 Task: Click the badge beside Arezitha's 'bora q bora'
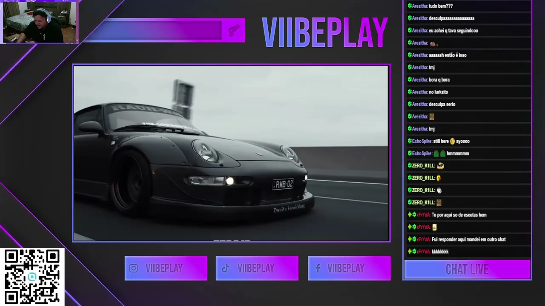click(x=410, y=79)
